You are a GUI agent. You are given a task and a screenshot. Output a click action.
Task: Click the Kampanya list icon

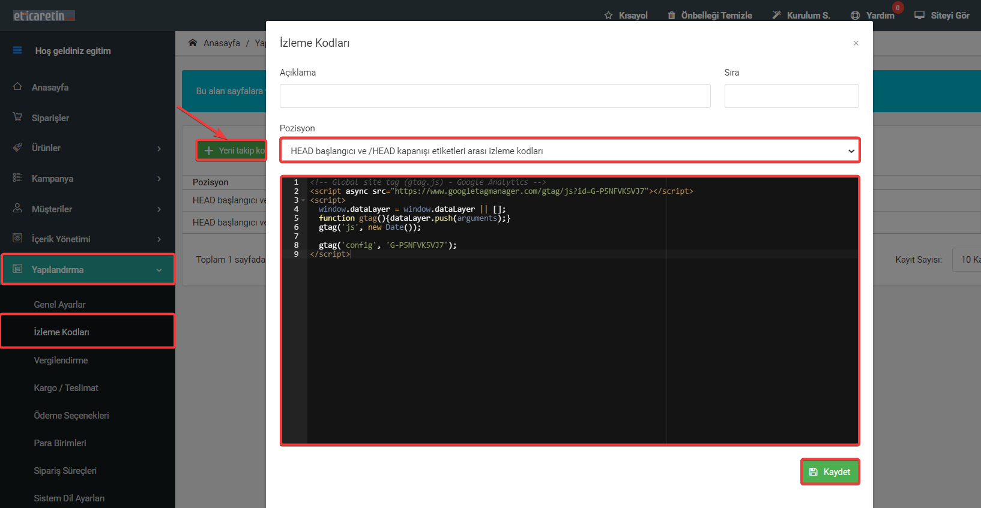pos(17,178)
